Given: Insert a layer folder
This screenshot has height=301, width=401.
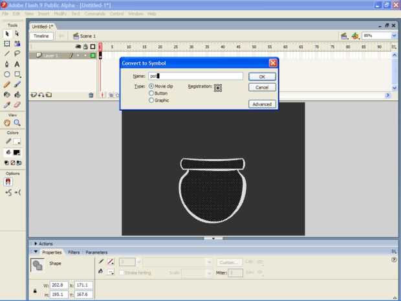Looking at the screenshot, I should pyautogui.click(x=49, y=95).
